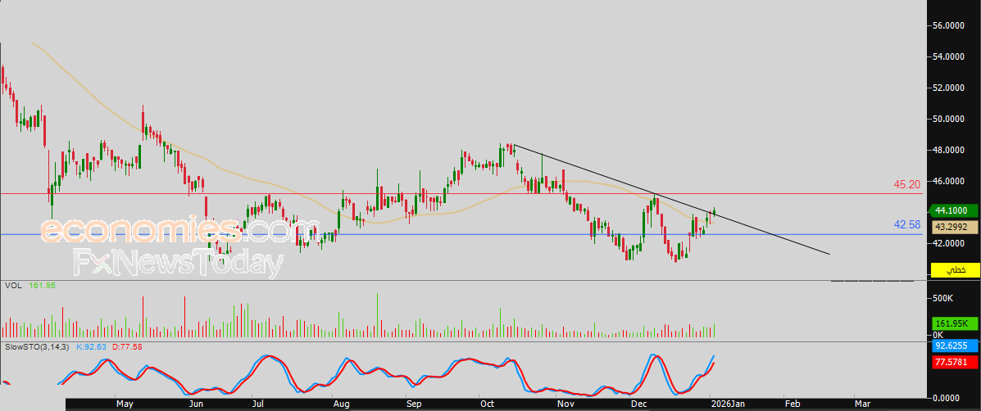Click the beige 43.2992 moving average tag
The width and height of the screenshot is (981, 411).
point(955,228)
